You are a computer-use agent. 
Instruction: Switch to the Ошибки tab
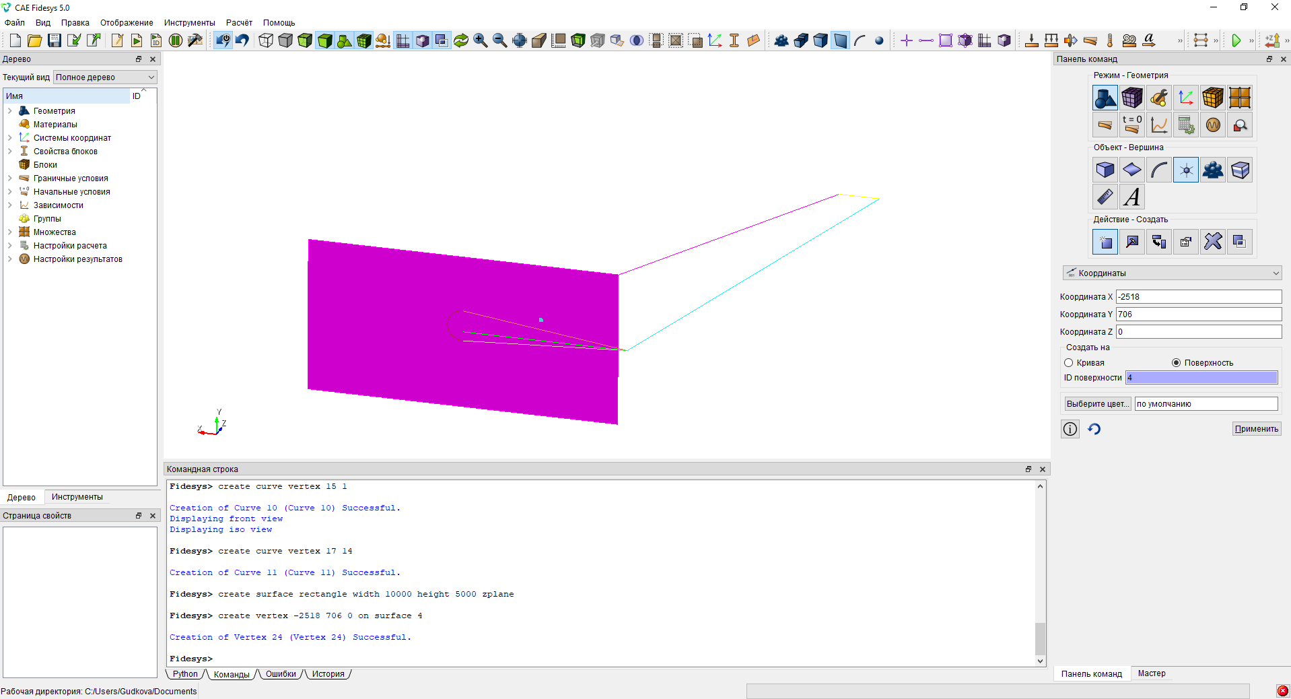click(281, 674)
